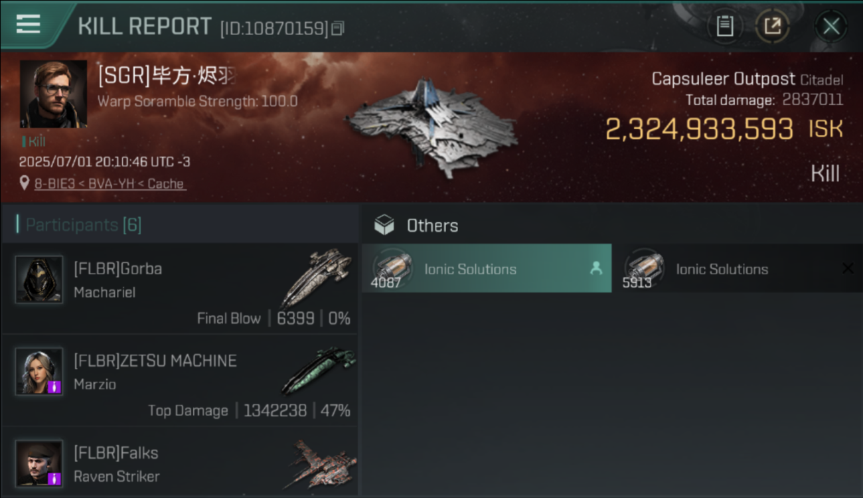Click the location pin icon
Viewport: 863px width, 498px height.
pos(25,183)
